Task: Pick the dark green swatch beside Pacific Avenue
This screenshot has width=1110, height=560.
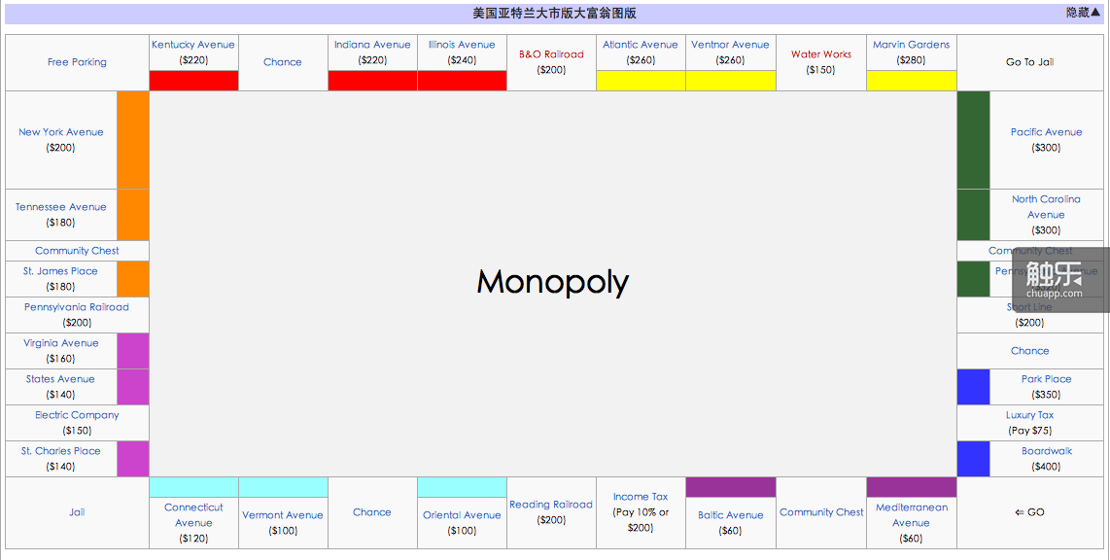Action: coord(973,140)
